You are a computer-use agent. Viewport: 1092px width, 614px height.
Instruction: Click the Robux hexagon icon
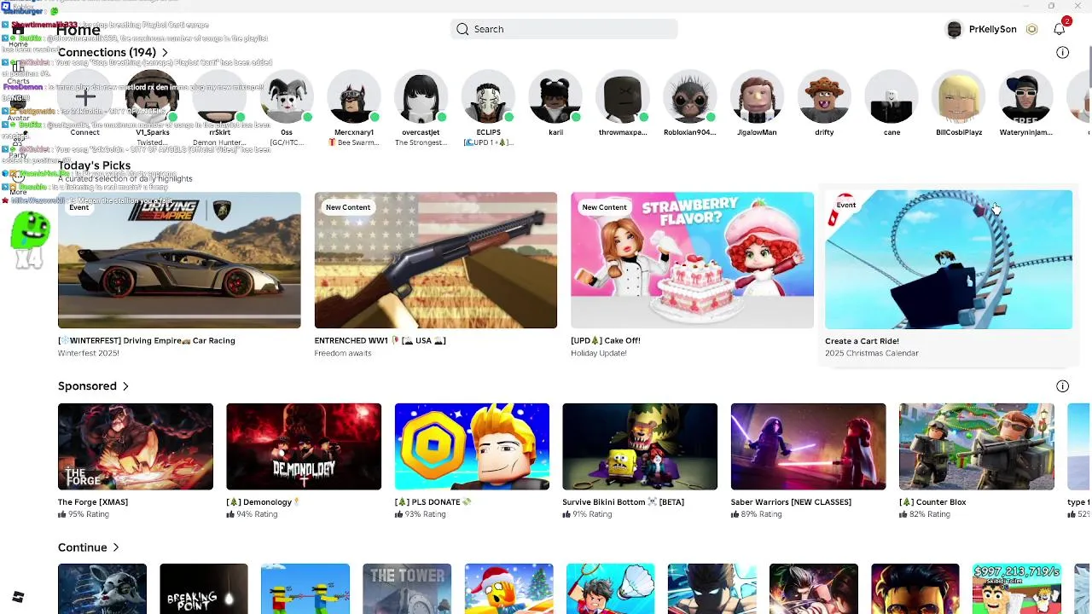[1031, 29]
